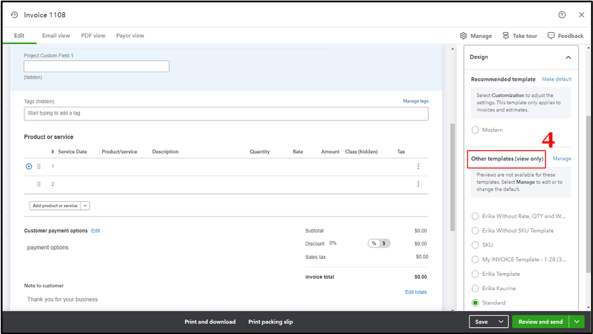This screenshot has height=334, width=593.
Task: Click the Product/service column header
Action: point(119,151)
